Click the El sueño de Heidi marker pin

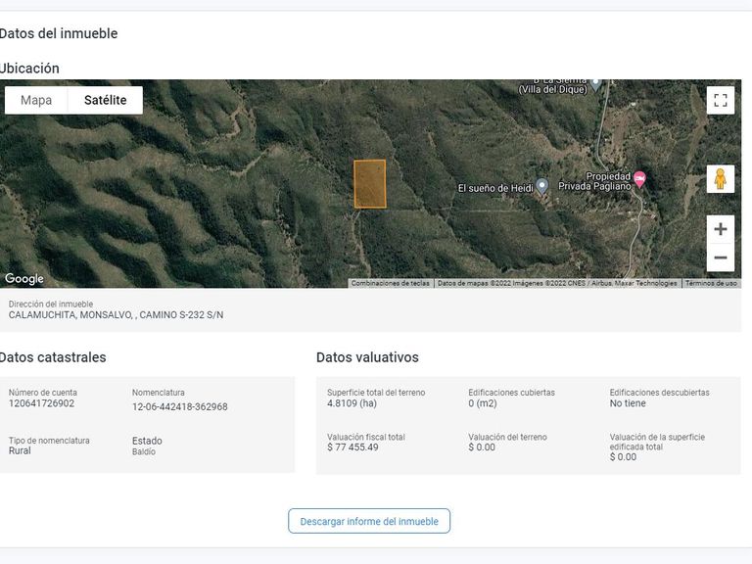541,185
